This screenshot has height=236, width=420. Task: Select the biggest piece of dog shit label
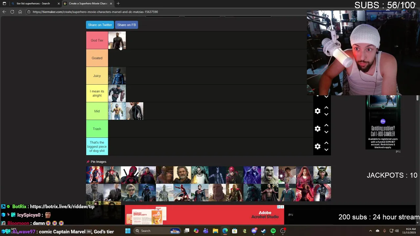point(97,147)
